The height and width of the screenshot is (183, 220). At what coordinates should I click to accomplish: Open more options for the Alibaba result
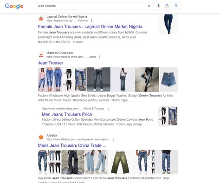tap(114, 139)
